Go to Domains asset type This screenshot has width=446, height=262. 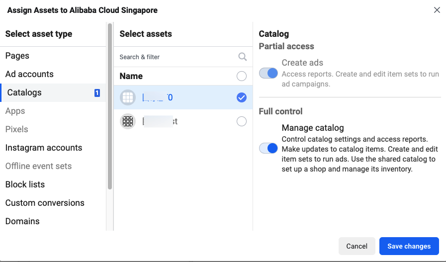pos(22,221)
